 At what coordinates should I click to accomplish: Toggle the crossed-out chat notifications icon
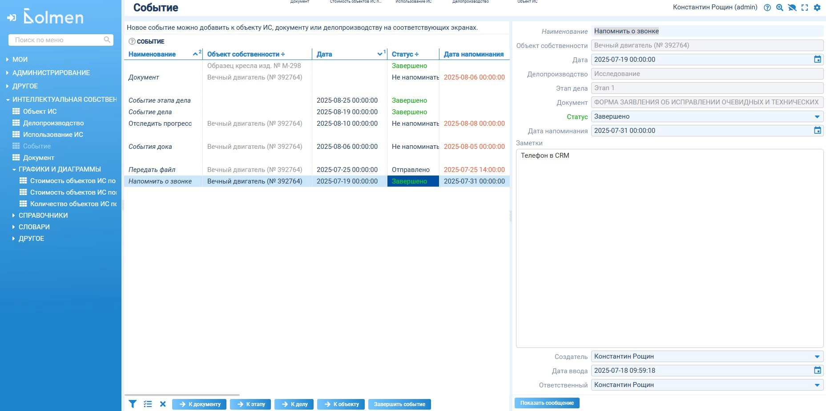coord(792,8)
